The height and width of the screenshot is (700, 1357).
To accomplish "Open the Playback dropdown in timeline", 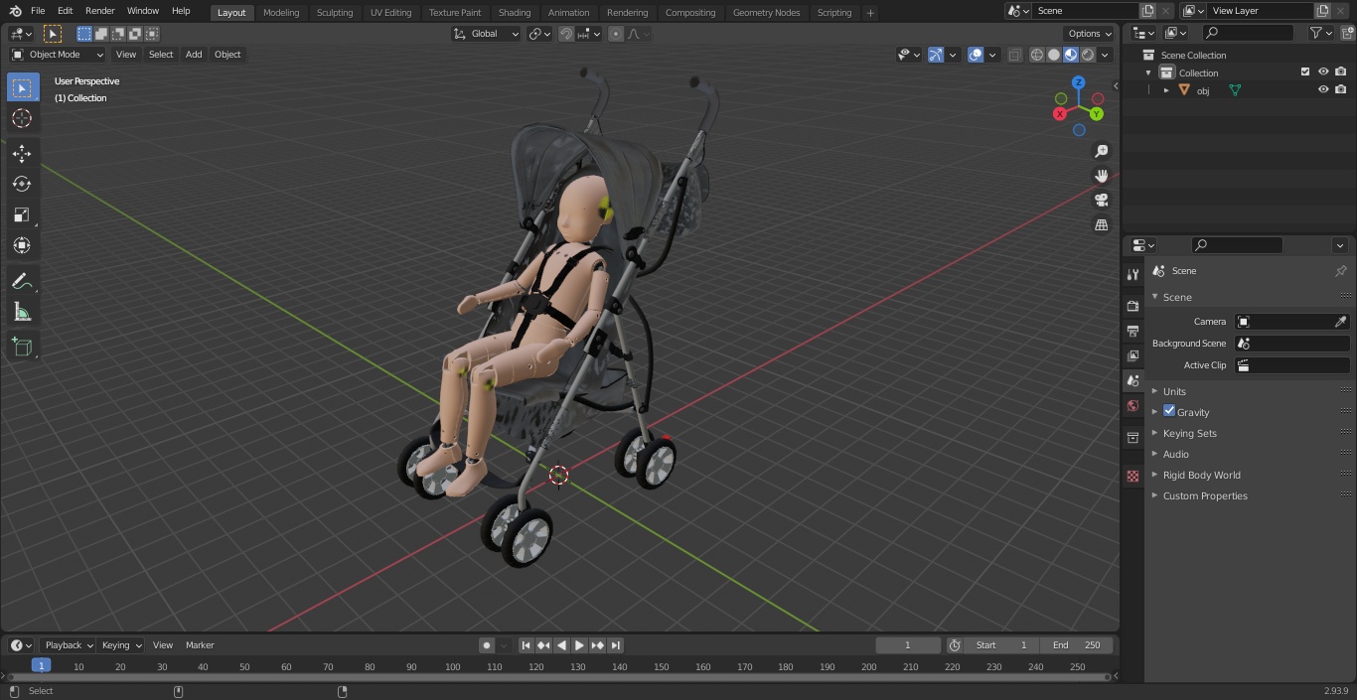I will coord(68,645).
